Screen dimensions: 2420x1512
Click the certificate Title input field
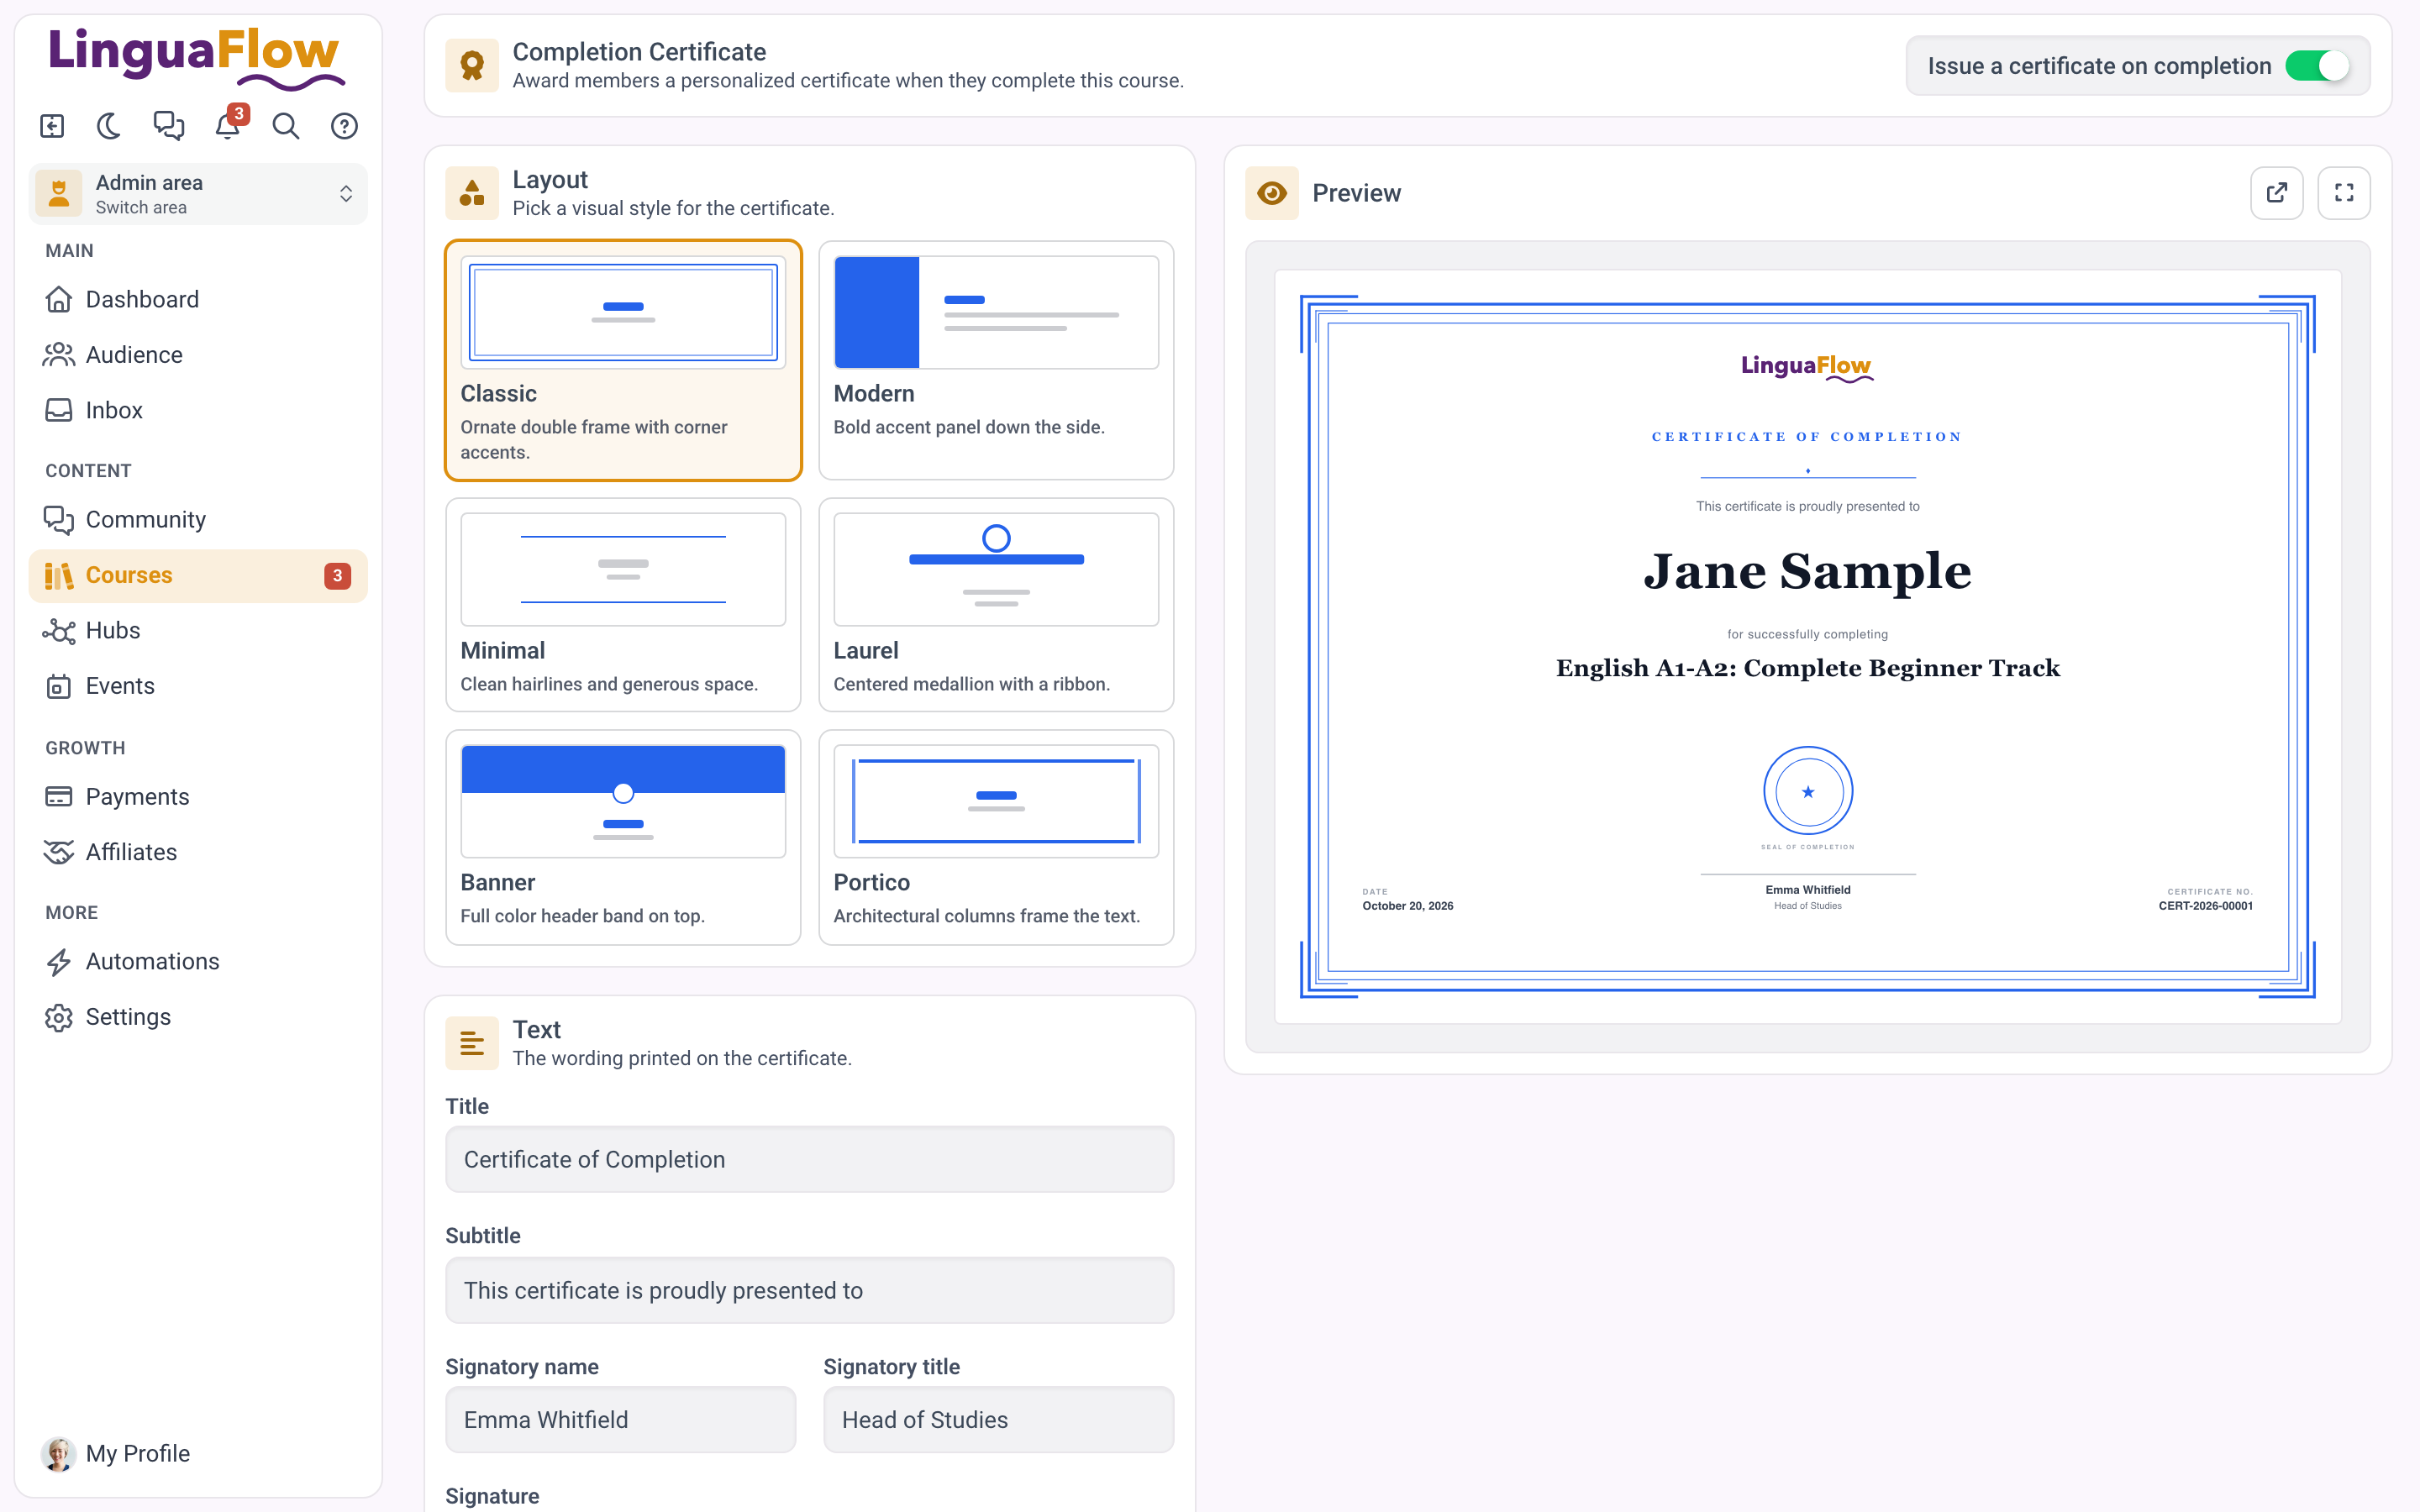click(x=810, y=1159)
